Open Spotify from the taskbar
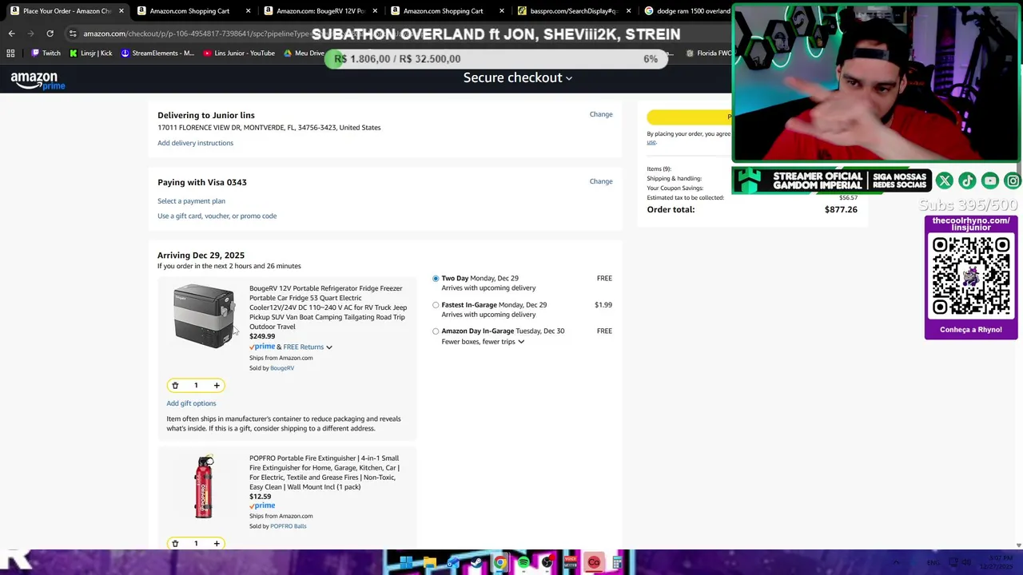The width and height of the screenshot is (1023, 575). click(523, 563)
